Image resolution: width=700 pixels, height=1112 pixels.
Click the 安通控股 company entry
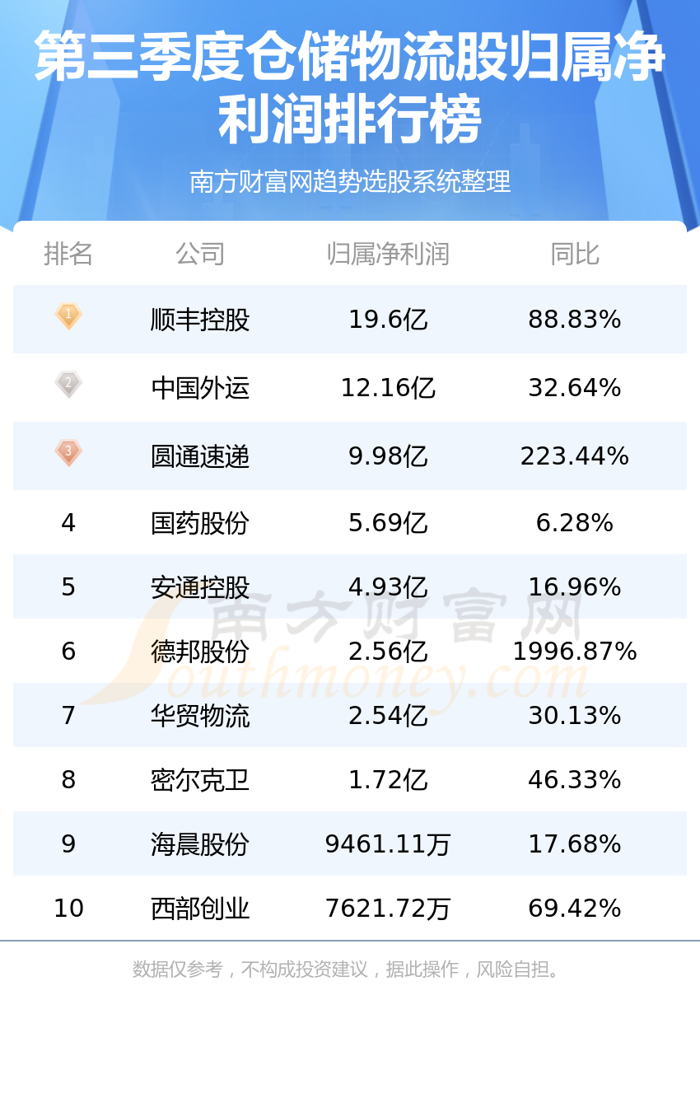(200, 586)
